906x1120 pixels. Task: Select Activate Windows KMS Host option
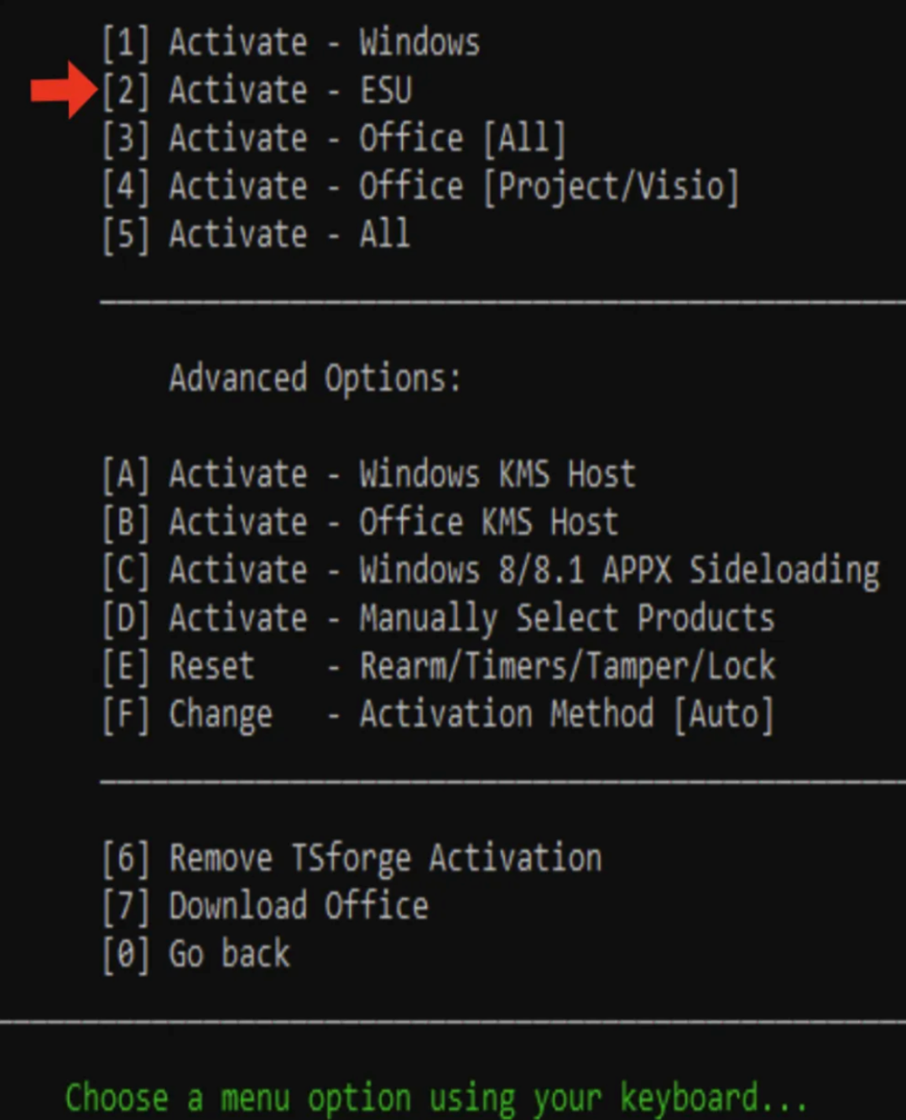(368, 475)
